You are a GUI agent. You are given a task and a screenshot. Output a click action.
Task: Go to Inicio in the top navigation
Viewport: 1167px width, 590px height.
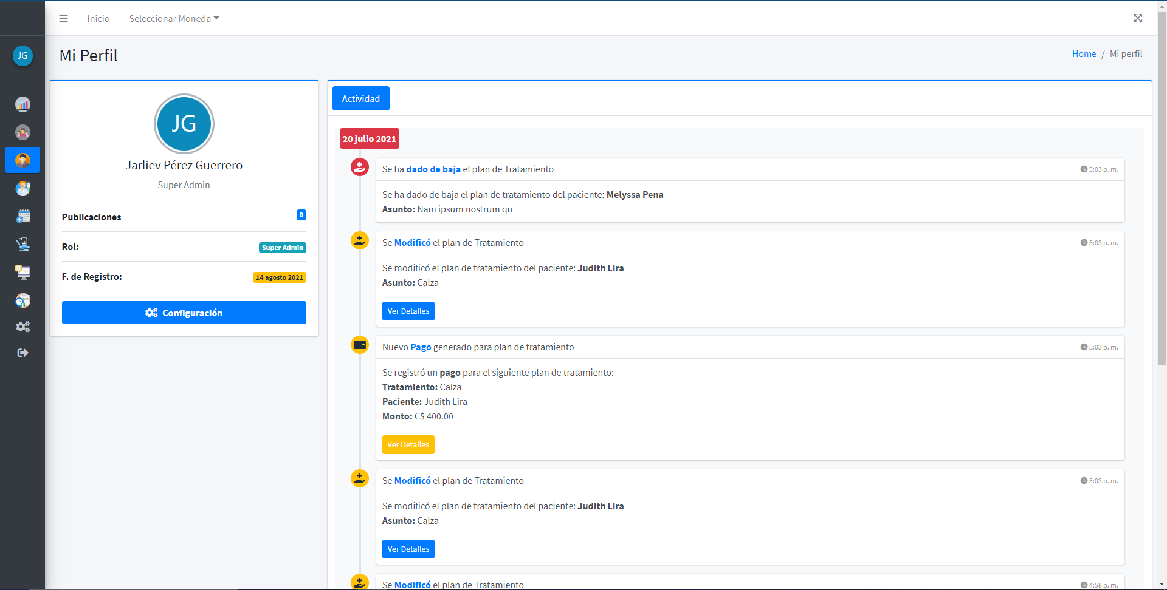98,19
